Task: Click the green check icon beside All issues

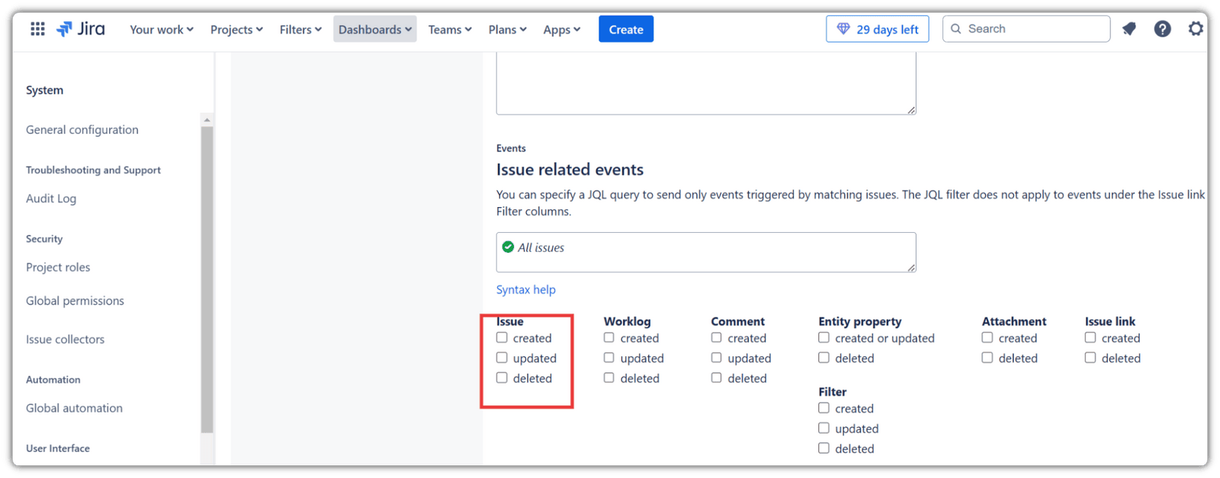Action: pyautogui.click(x=508, y=247)
